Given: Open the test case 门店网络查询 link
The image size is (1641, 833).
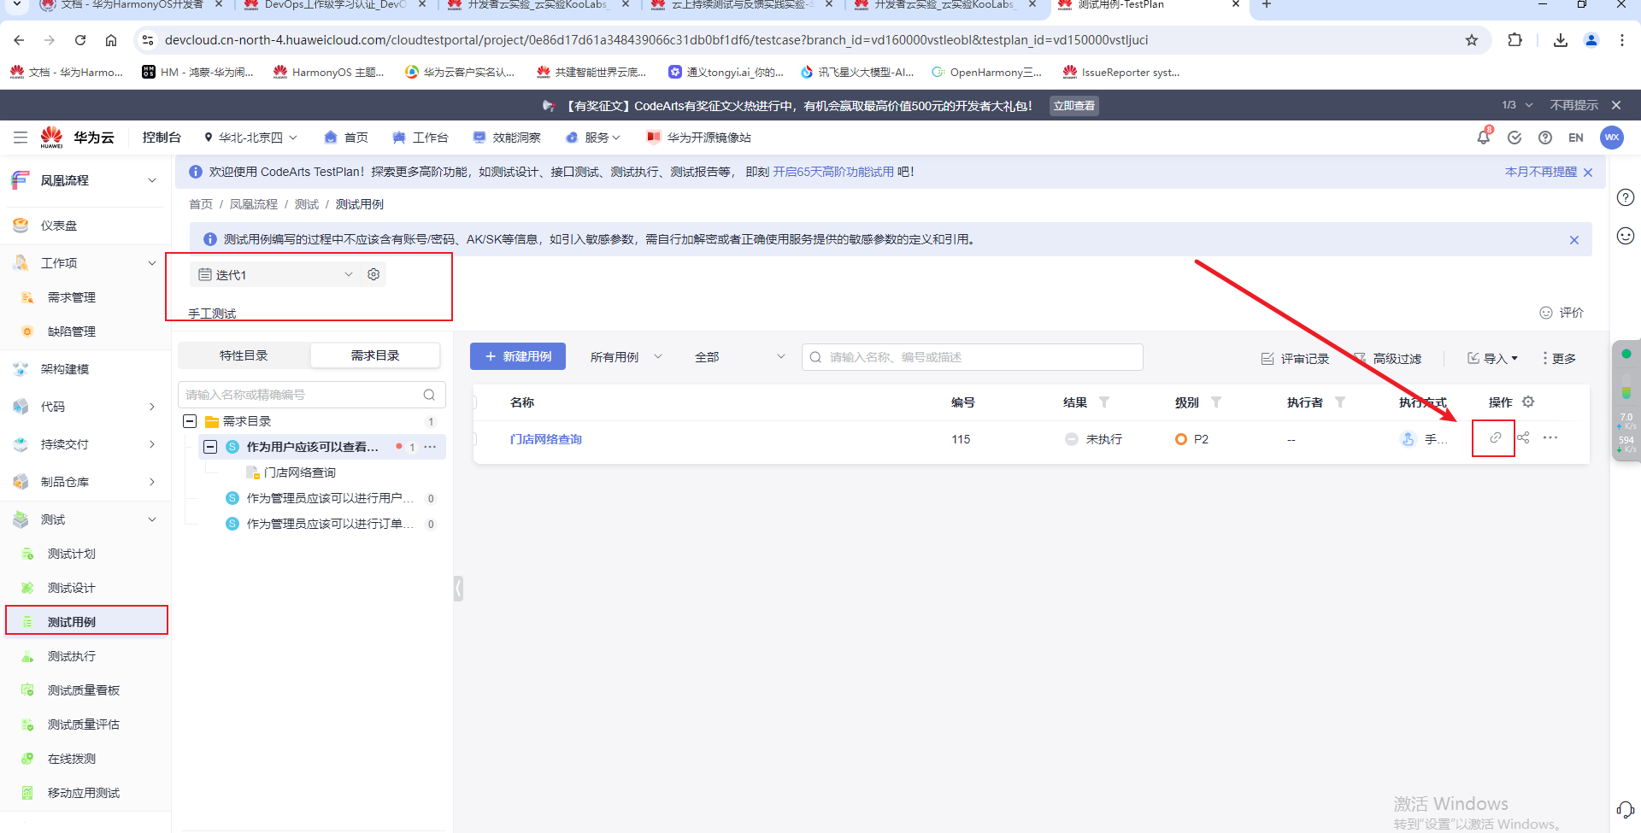Looking at the screenshot, I should click(546, 438).
